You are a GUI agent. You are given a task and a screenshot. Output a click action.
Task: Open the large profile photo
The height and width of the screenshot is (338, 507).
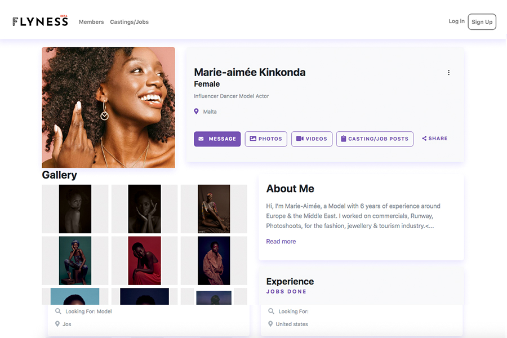pos(108,108)
